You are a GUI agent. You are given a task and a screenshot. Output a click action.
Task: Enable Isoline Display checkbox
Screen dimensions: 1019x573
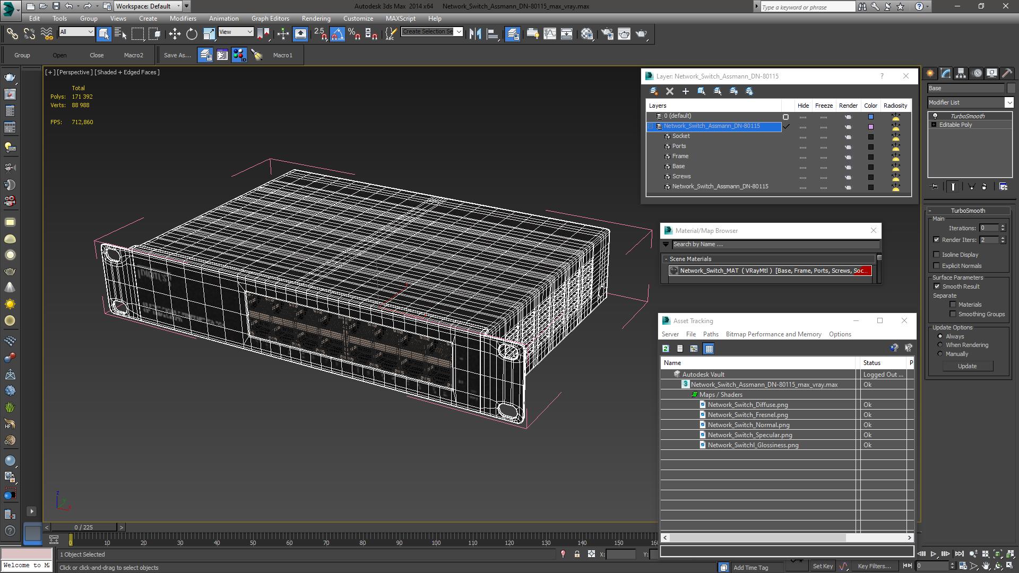pyautogui.click(x=937, y=255)
